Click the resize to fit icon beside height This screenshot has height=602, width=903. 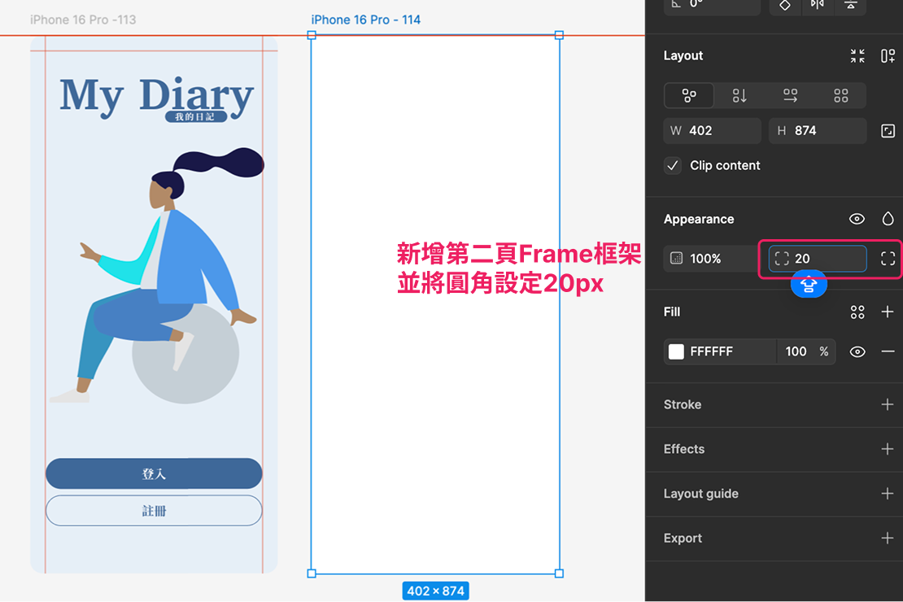pyautogui.click(x=888, y=131)
